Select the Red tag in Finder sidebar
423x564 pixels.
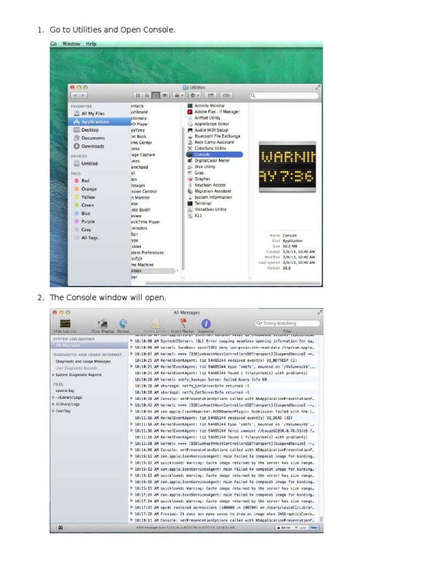[85, 181]
